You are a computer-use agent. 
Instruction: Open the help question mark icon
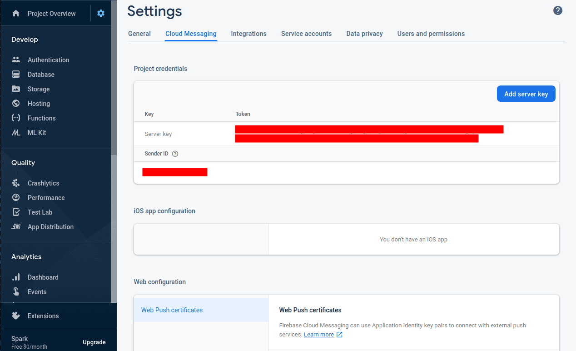point(558,11)
